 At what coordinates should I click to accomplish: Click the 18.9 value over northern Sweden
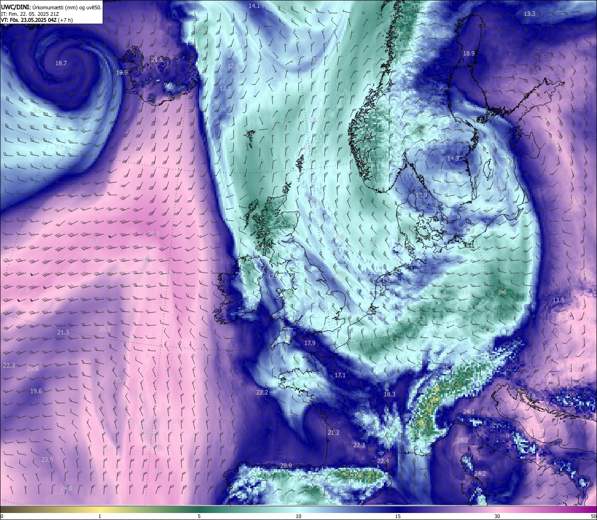[x=469, y=53]
